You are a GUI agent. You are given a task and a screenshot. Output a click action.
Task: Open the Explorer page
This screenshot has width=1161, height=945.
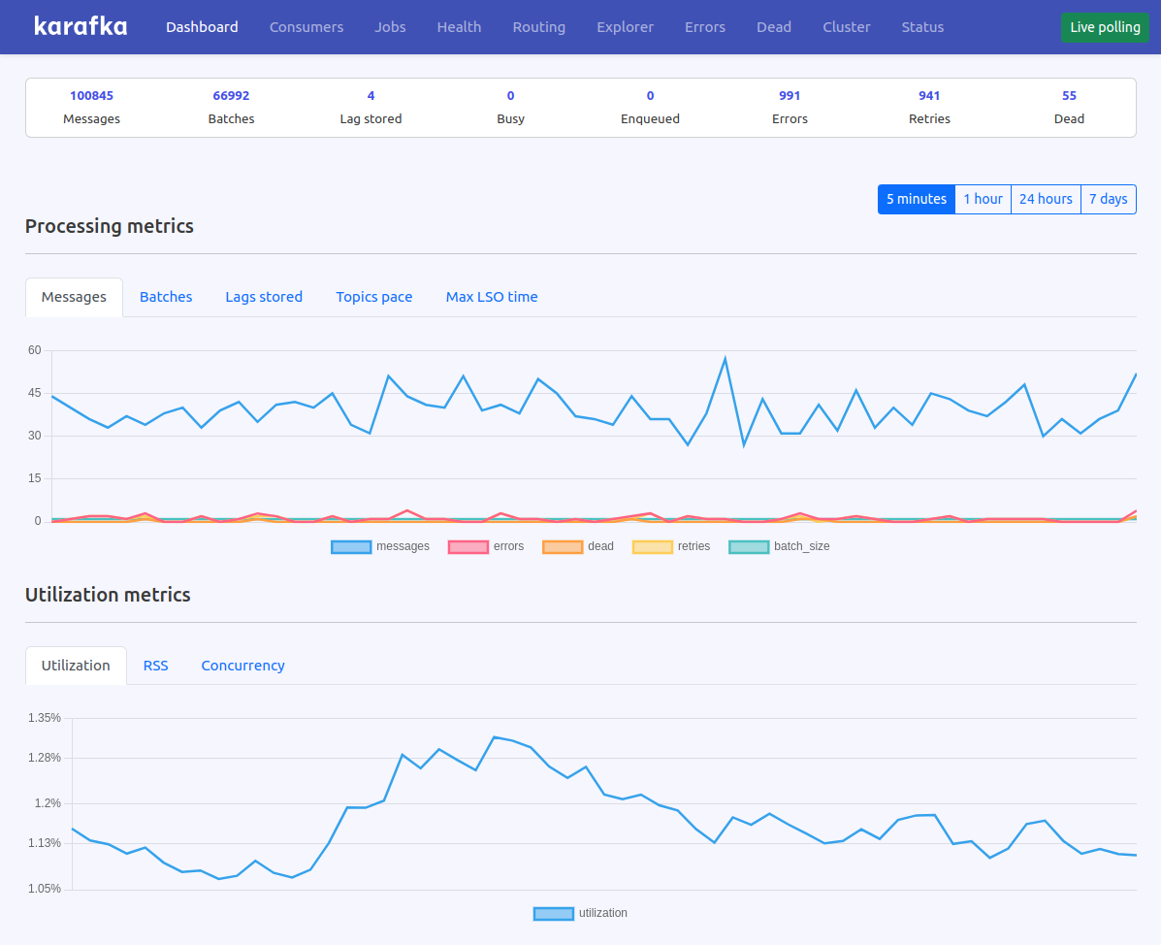(x=625, y=26)
